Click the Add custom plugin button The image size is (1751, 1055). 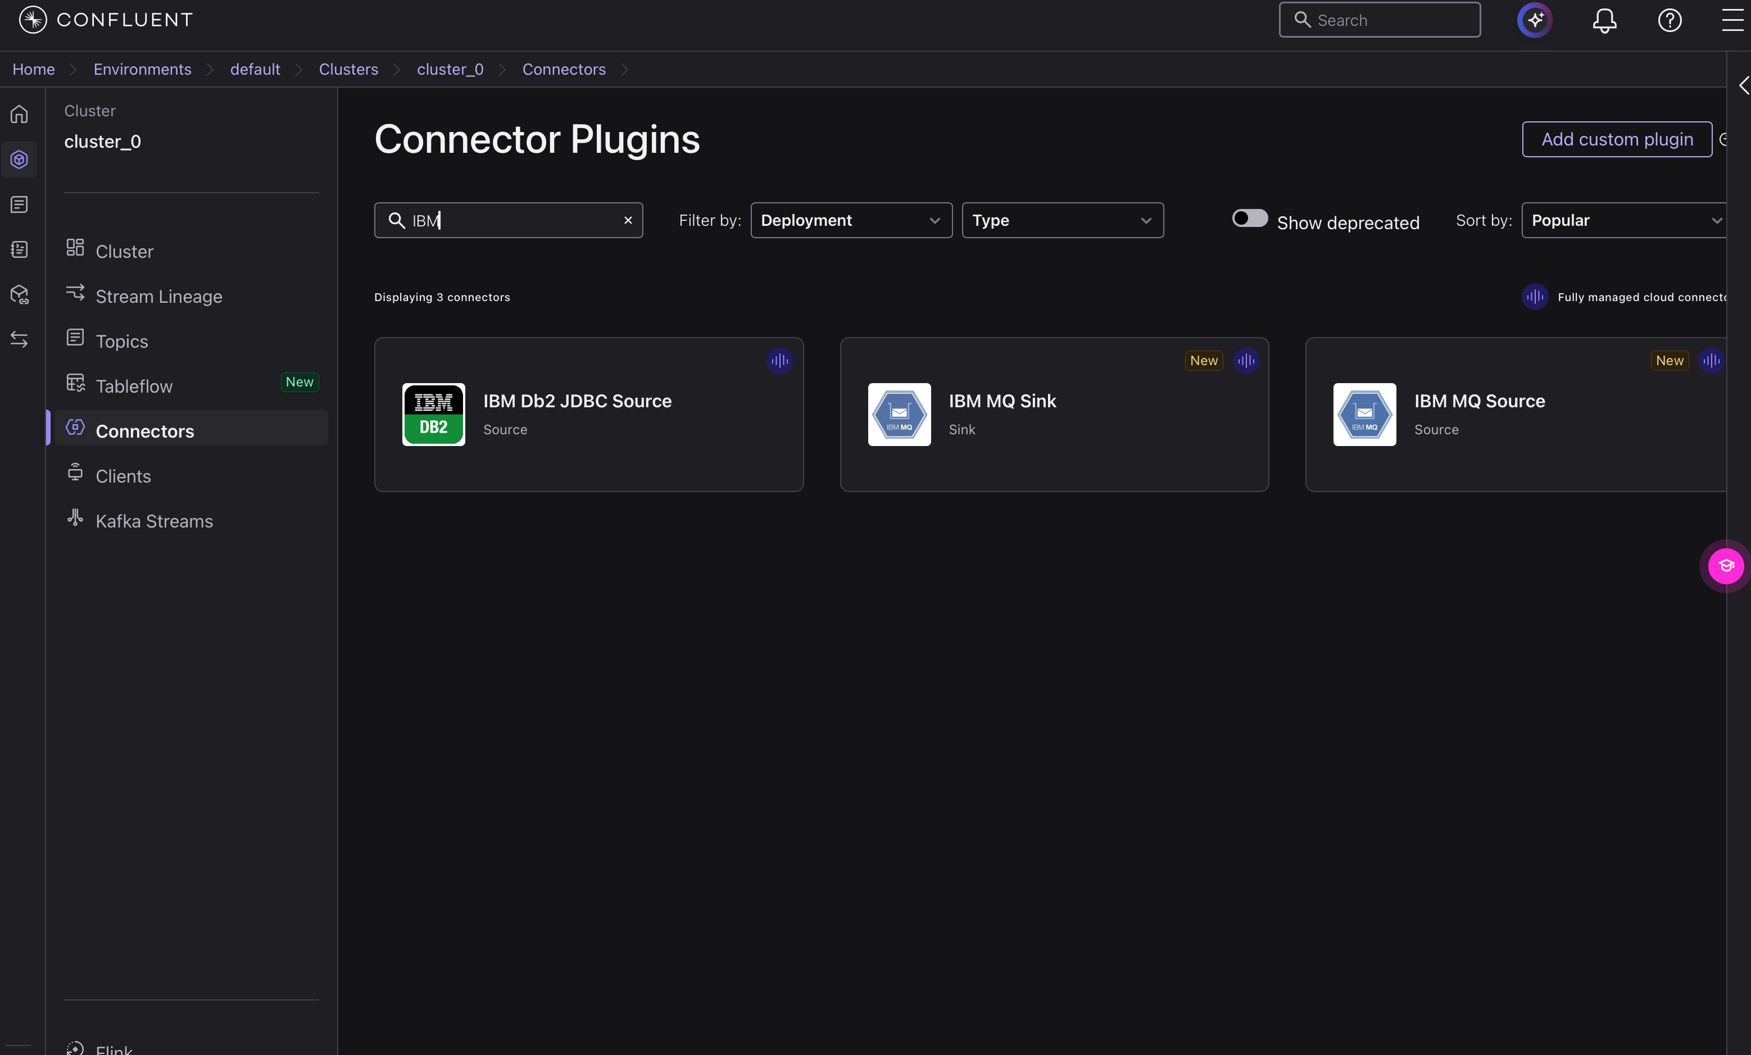coord(1617,139)
